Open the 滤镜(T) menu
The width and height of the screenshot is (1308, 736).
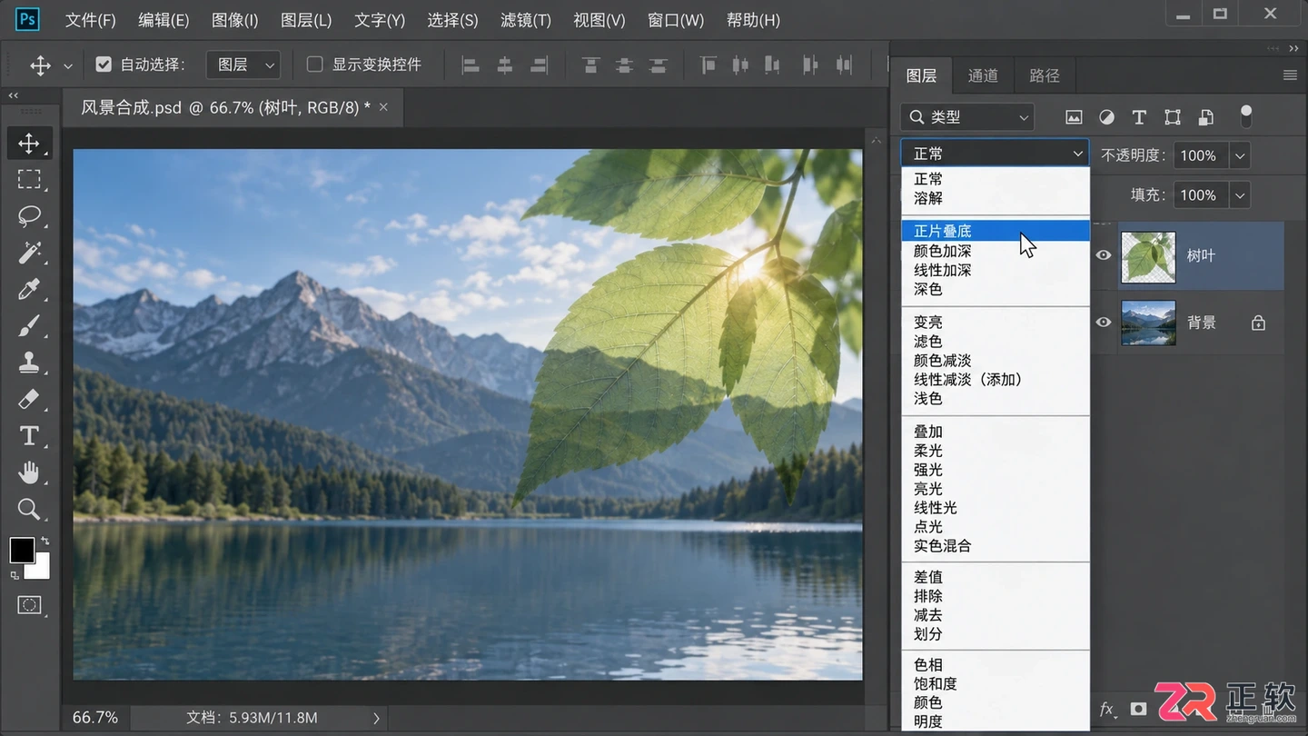[x=526, y=20]
